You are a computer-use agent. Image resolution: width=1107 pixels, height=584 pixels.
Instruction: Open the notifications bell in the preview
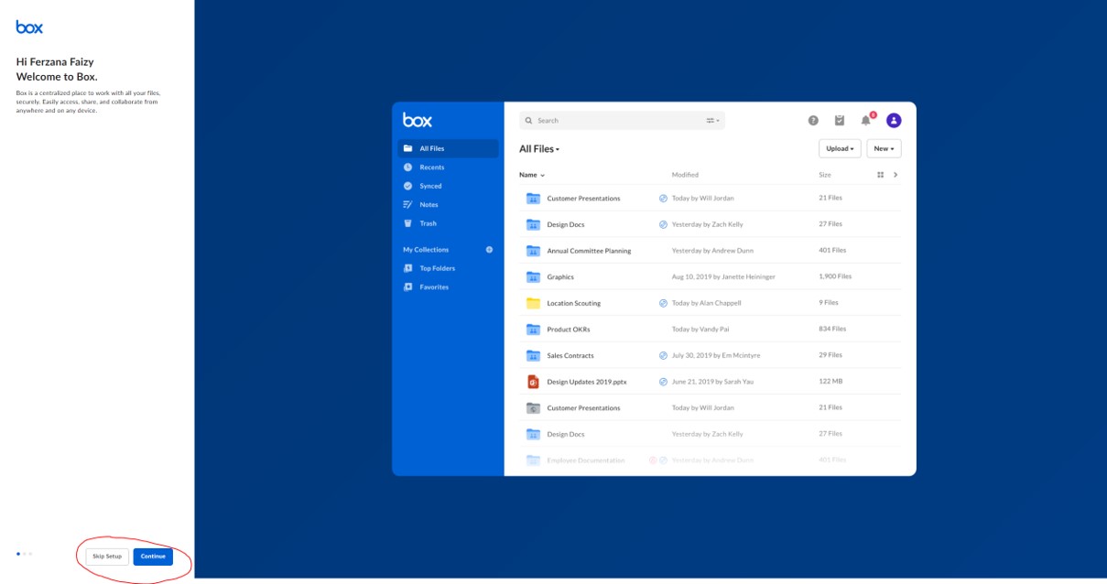(866, 120)
